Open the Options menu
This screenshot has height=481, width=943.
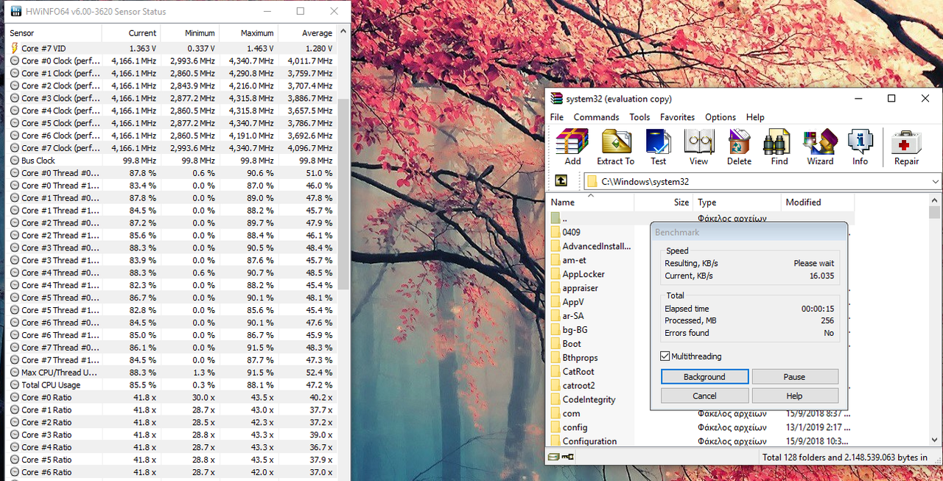(x=721, y=117)
